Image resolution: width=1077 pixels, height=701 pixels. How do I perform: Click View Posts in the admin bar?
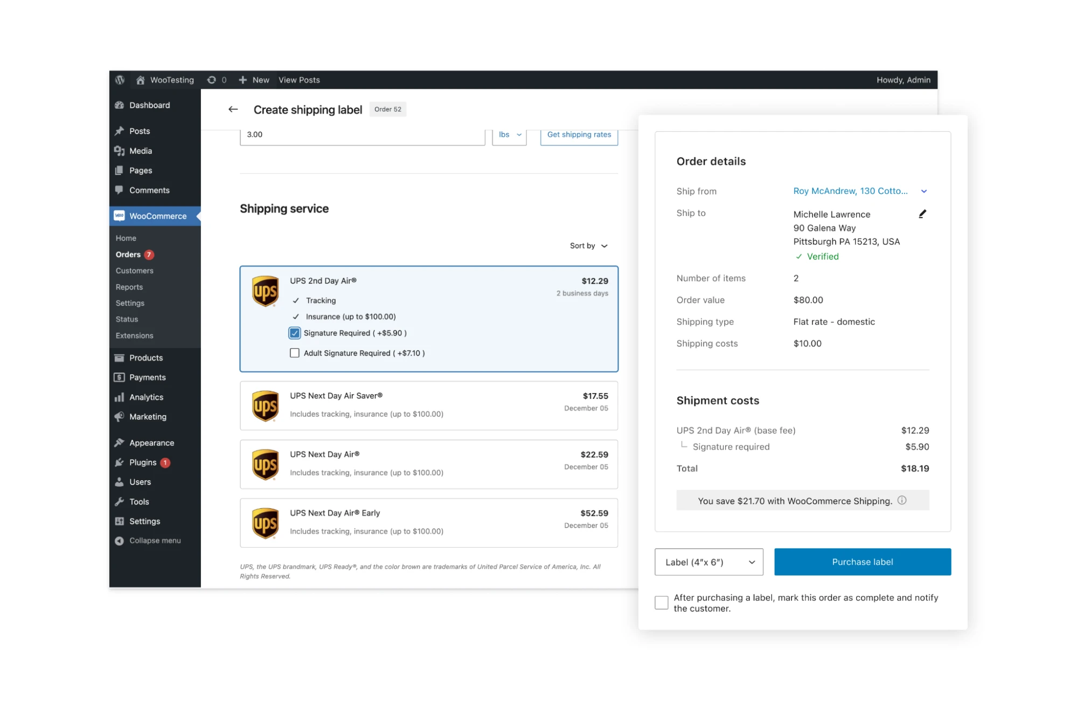(x=298, y=80)
